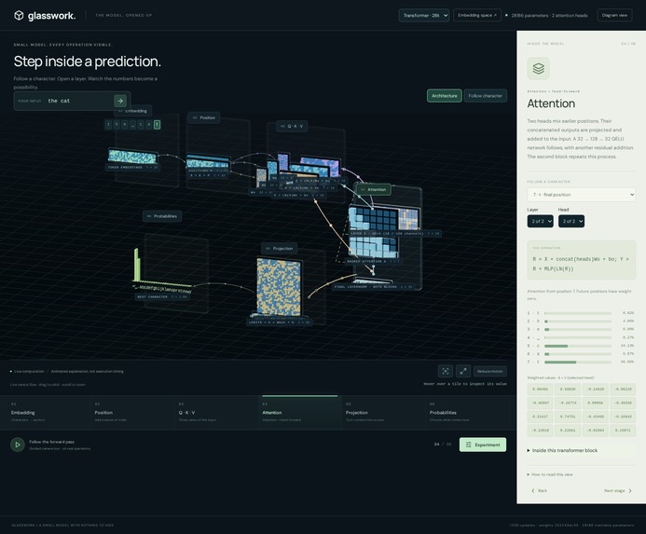This screenshot has width=646, height=534.
Task: Go to the 03 Q·K·V stage tab
Action: (214, 413)
